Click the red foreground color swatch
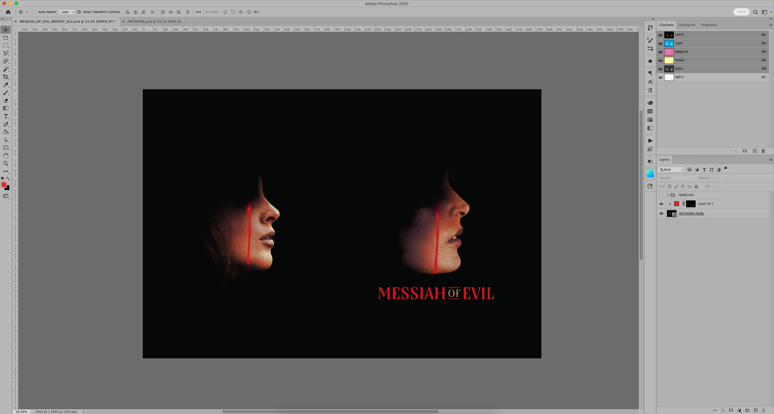Viewport: 774px width, 414px height. point(4,185)
